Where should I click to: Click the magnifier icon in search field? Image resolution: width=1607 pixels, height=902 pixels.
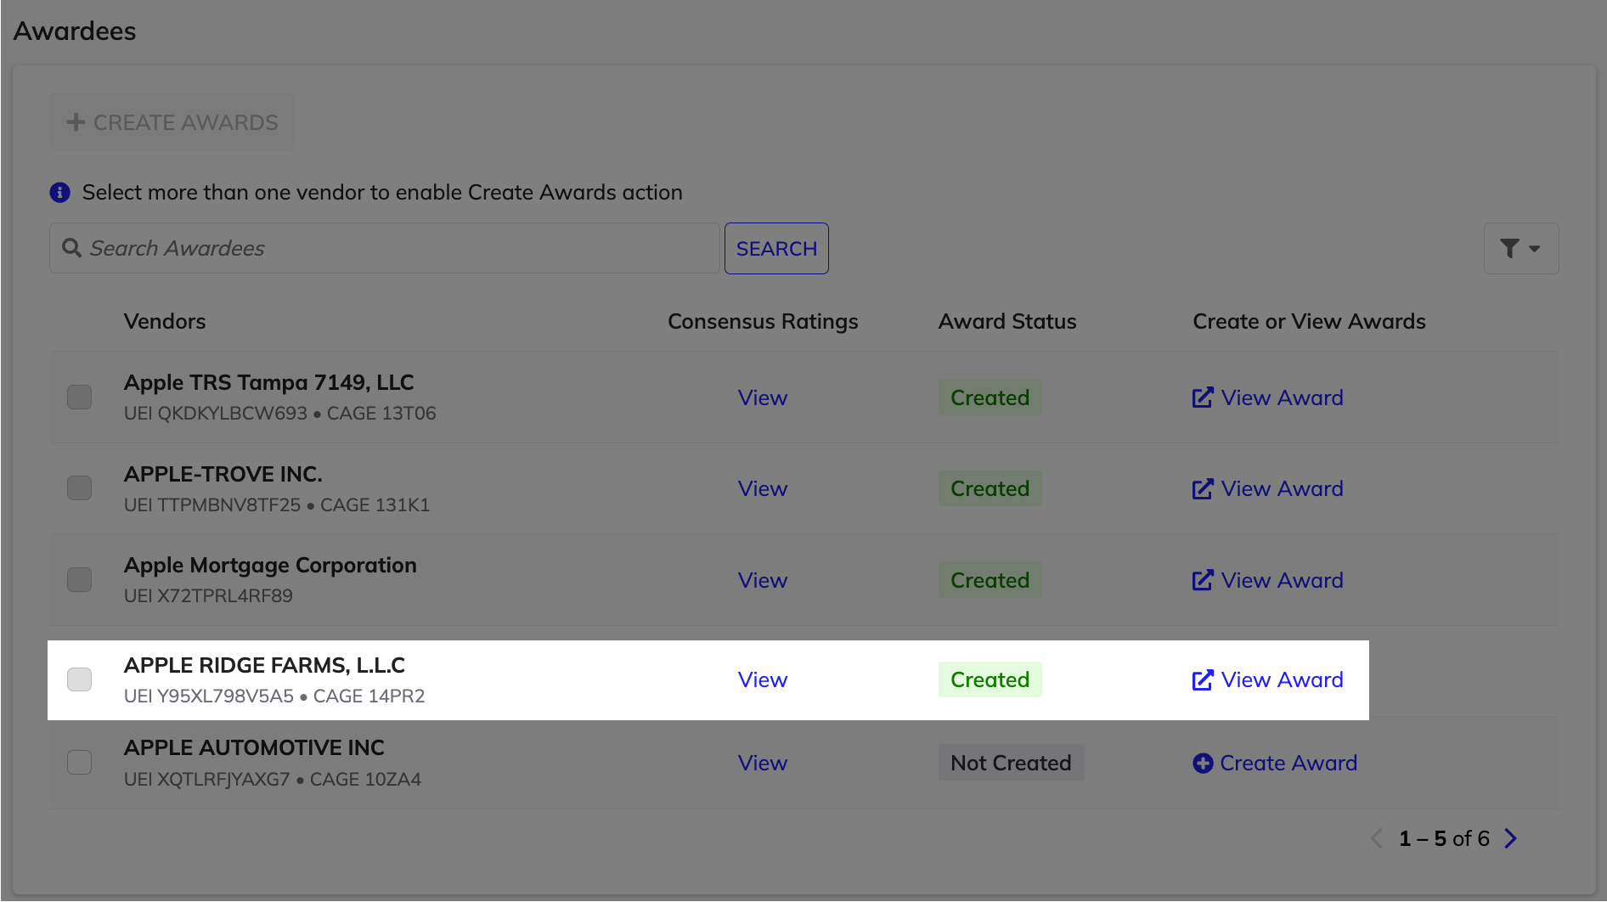coord(72,248)
